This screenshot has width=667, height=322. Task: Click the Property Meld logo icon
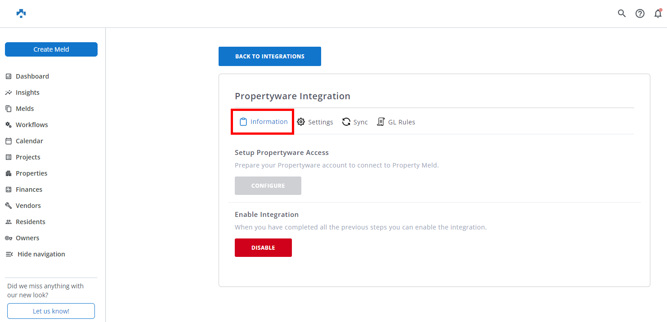pos(21,13)
